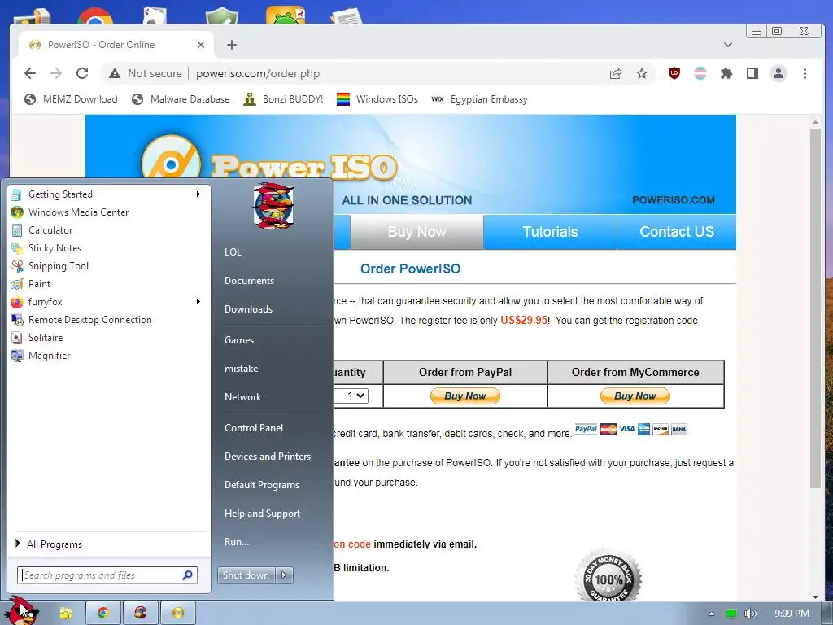Click Buy Now under Order from PayPal
This screenshot has width=833, height=625.
click(x=464, y=396)
